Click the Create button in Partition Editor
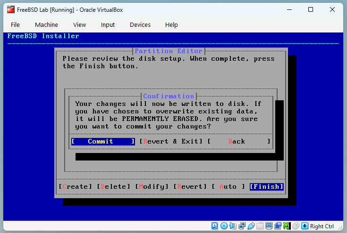 coord(76,187)
